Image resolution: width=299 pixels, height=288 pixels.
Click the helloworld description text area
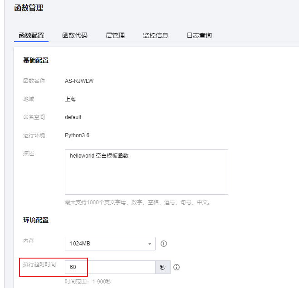point(147,172)
